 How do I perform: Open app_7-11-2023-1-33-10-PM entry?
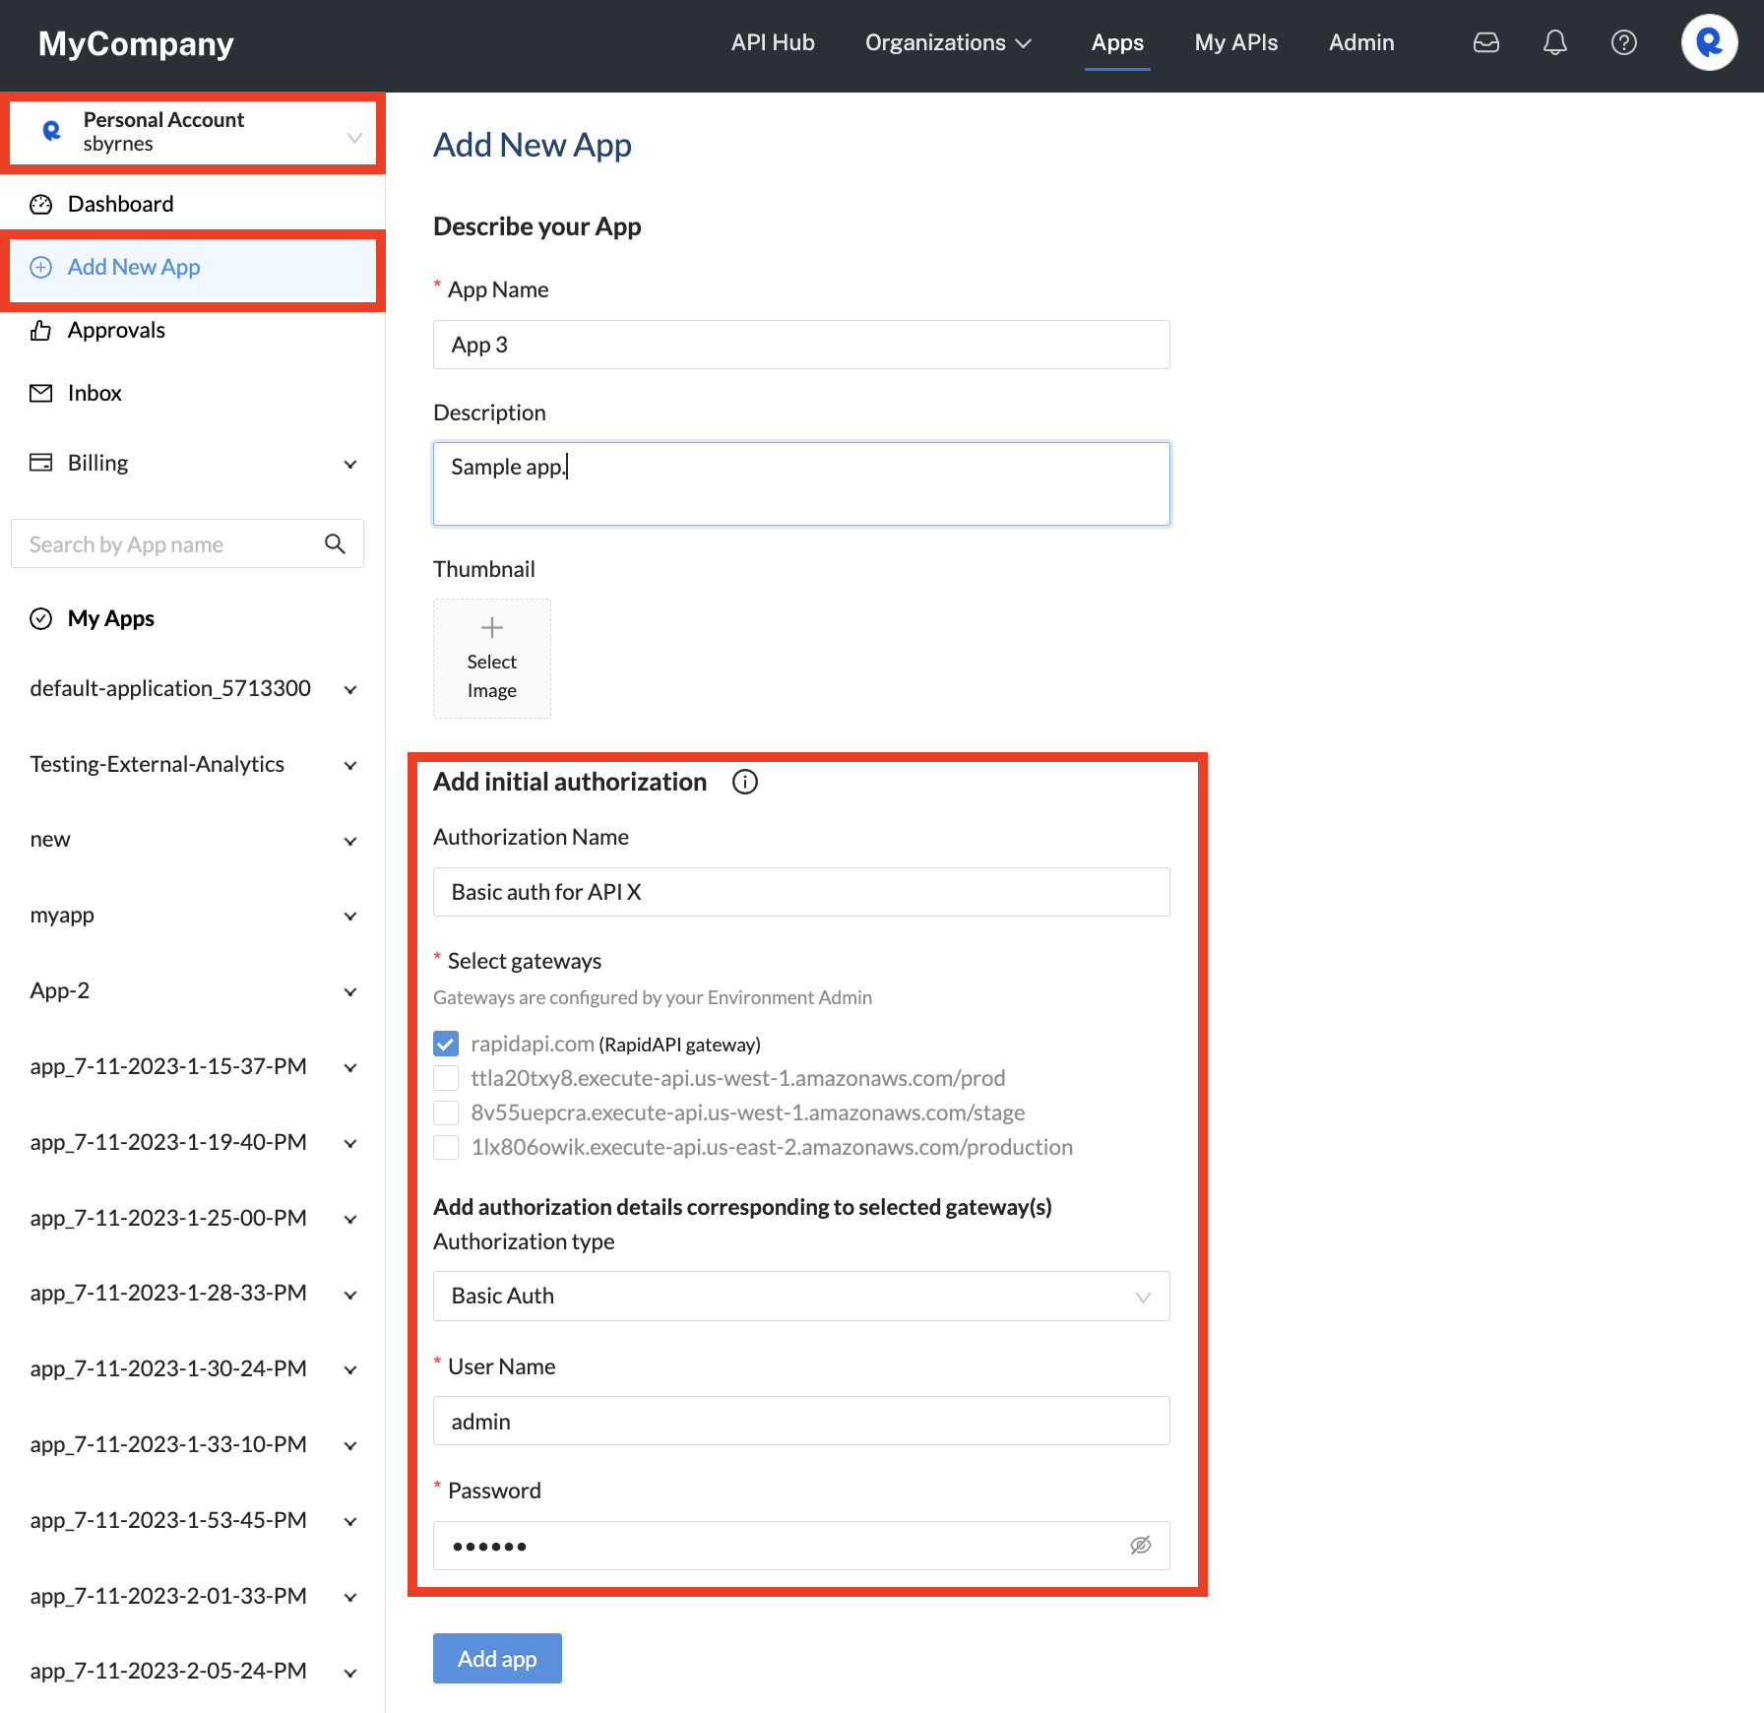pos(168,1445)
